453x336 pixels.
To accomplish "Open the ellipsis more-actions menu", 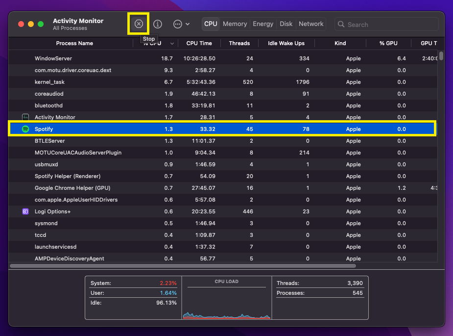I will tap(181, 24).
